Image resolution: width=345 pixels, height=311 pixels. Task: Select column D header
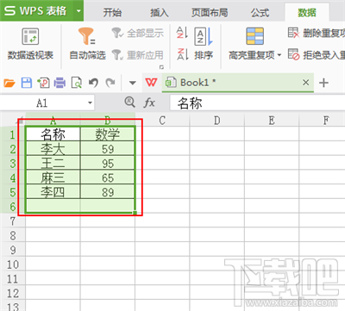[x=216, y=121]
